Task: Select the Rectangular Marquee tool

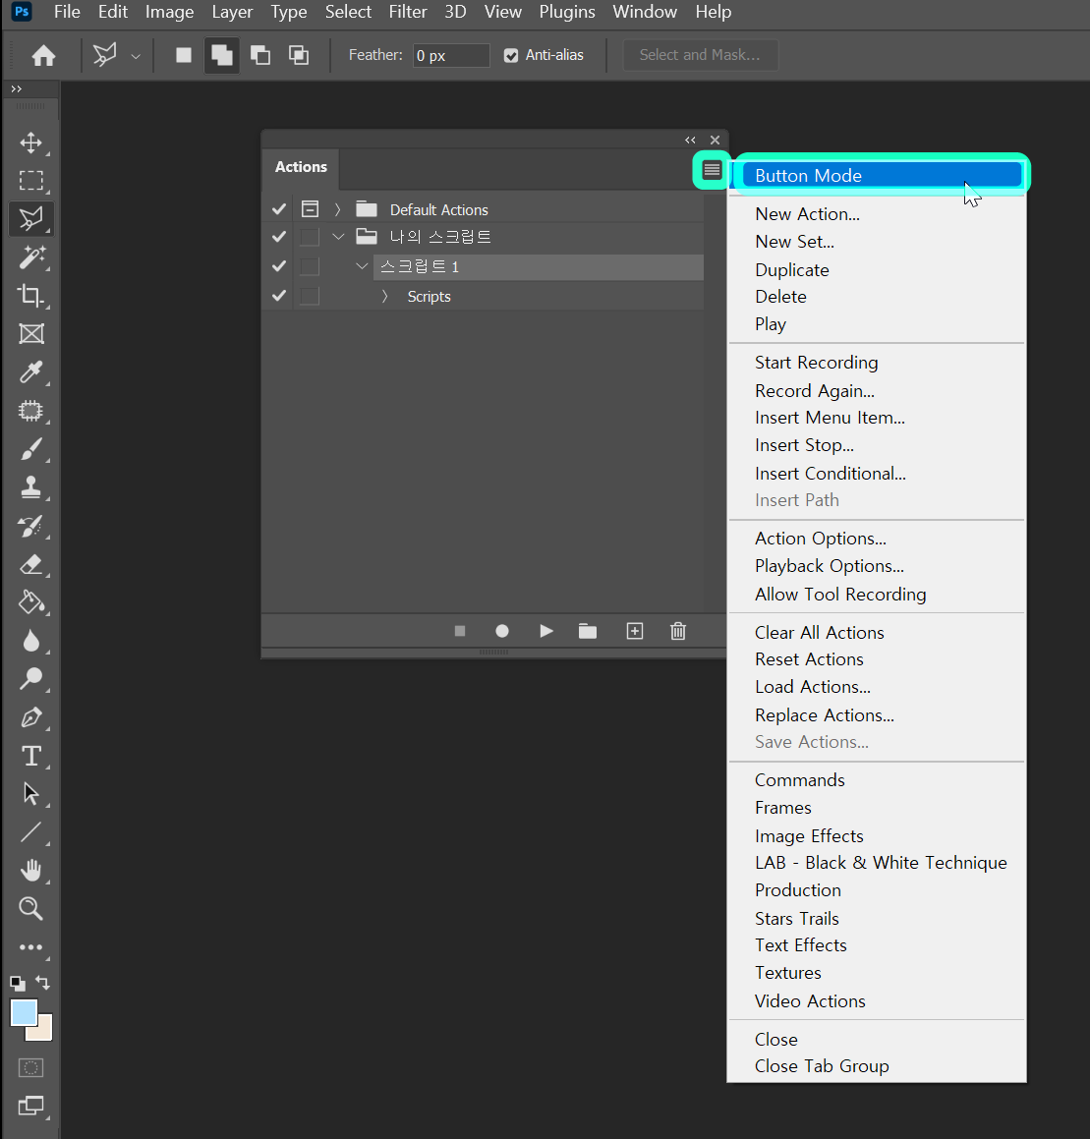Action: click(30, 180)
